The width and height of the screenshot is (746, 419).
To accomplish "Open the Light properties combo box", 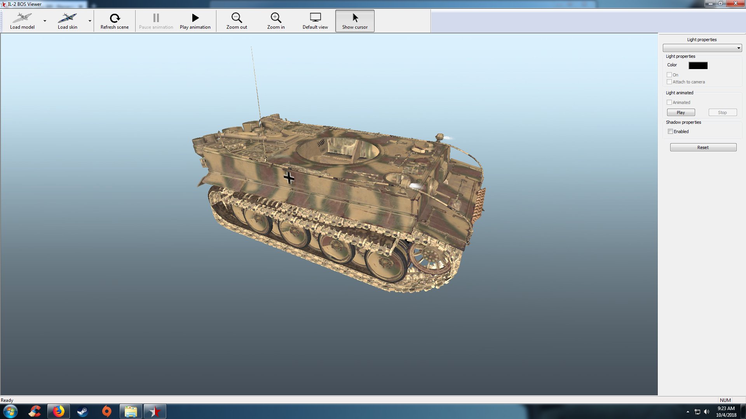I will (x=702, y=48).
